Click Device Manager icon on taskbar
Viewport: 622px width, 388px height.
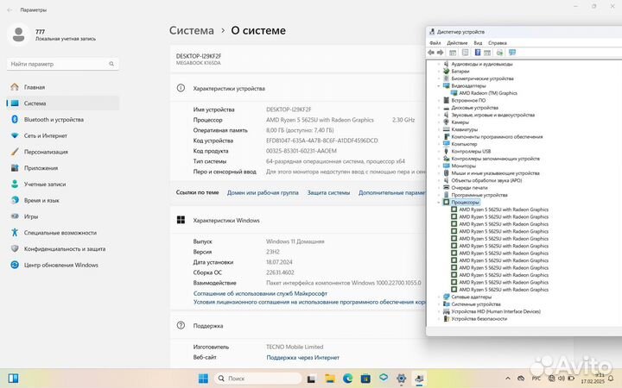coord(420,379)
